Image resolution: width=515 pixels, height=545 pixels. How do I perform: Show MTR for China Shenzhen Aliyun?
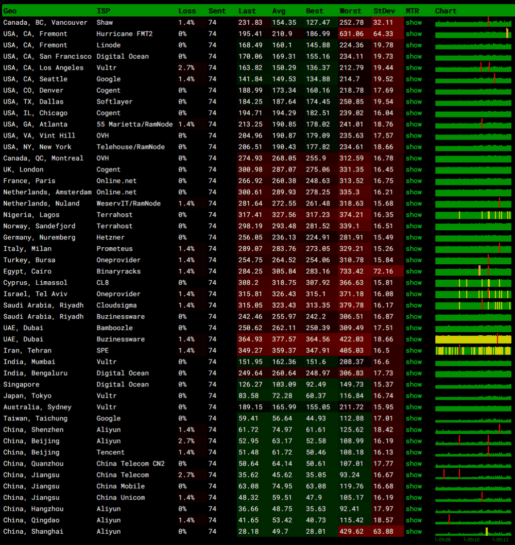(414, 430)
